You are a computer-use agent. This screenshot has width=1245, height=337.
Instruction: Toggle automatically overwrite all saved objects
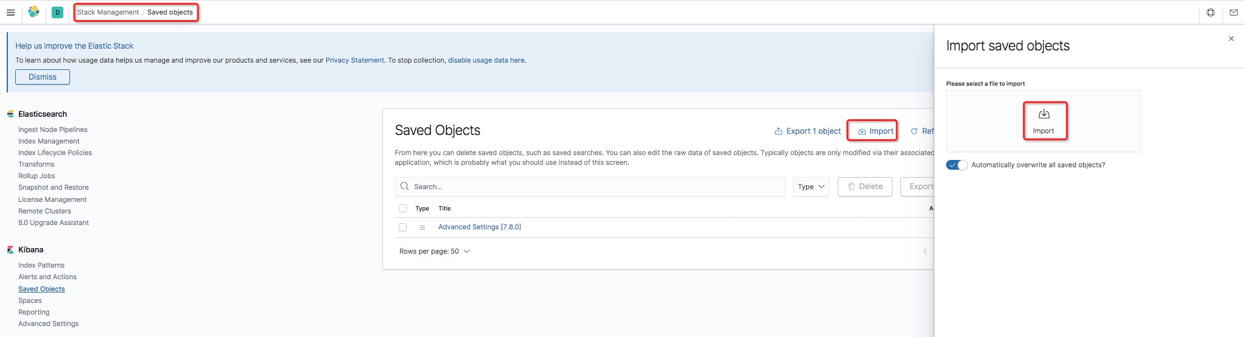(x=956, y=165)
